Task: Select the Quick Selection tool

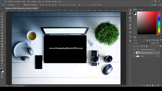Action: [x=2, y=19]
